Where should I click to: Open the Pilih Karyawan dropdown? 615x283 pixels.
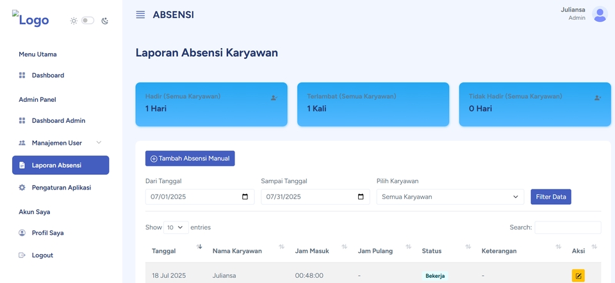pos(450,197)
